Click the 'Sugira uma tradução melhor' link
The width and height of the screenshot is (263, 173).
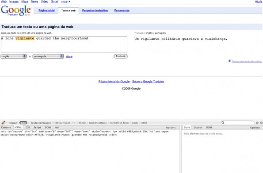point(247,61)
